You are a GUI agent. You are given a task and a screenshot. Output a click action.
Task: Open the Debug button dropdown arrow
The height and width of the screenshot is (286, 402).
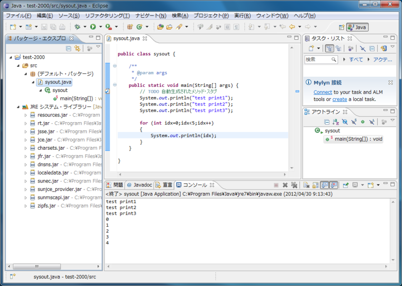84,27
